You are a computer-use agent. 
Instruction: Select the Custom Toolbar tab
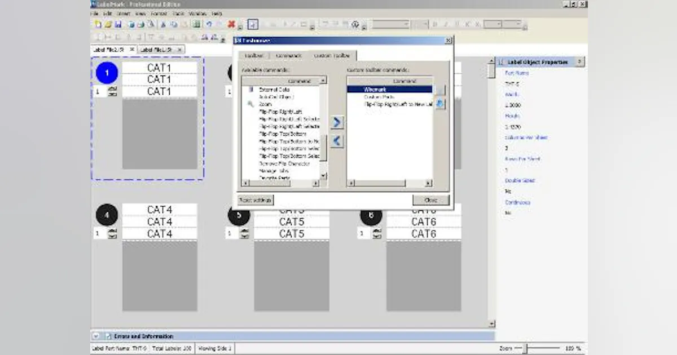[x=332, y=55]
